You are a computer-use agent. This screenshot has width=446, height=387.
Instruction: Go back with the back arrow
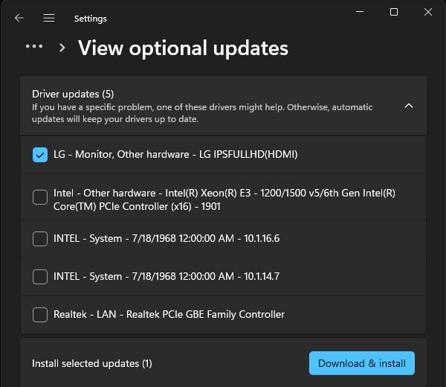pyautogui.click(x=19, y=18)
